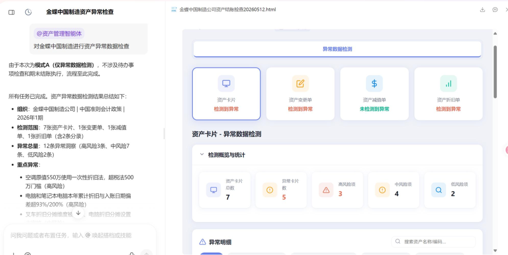Image resolution: width=508 pixels, height=255 pixels.
Task: Click the 高风险项 count value 3
Action: (340, 194)
